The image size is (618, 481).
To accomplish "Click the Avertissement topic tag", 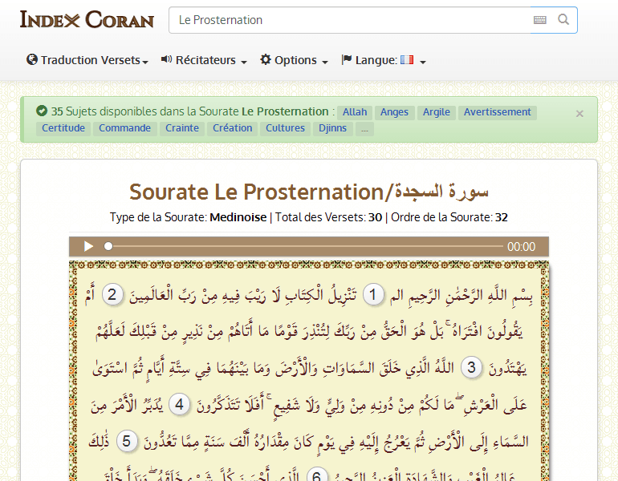I will pyautogui.click(x=497, y=112).
